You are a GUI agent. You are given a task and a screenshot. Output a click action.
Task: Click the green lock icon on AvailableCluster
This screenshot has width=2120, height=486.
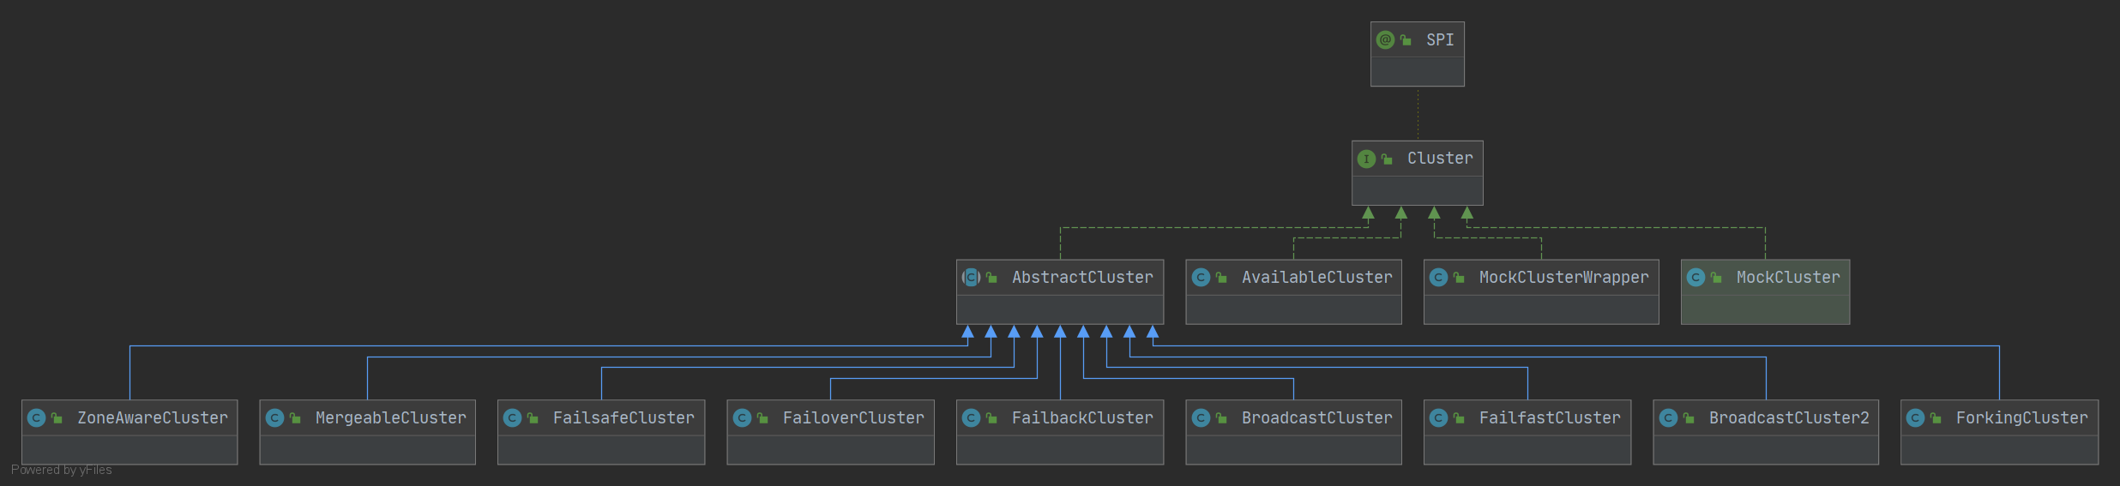1221,277
